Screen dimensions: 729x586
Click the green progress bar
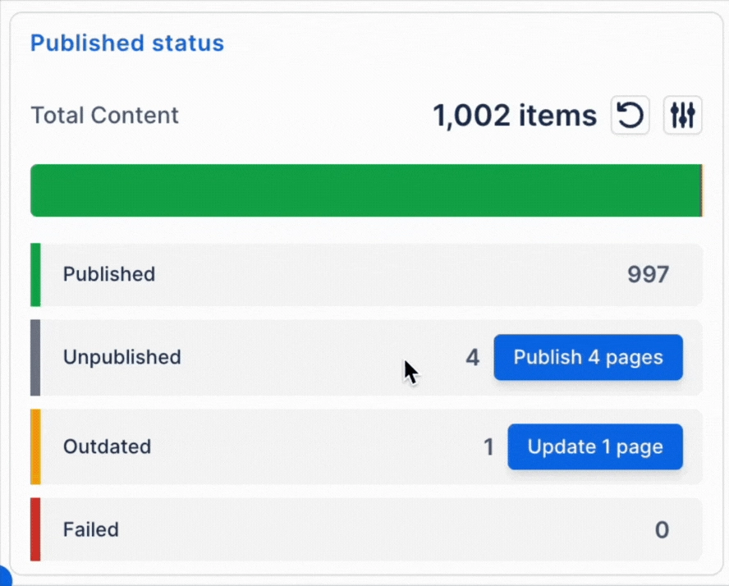(x=361, y=190)
